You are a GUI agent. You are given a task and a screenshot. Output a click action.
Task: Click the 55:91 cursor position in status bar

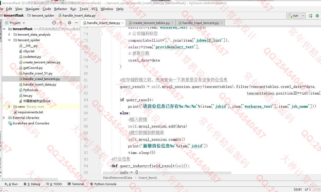click(x=298, y=189)
